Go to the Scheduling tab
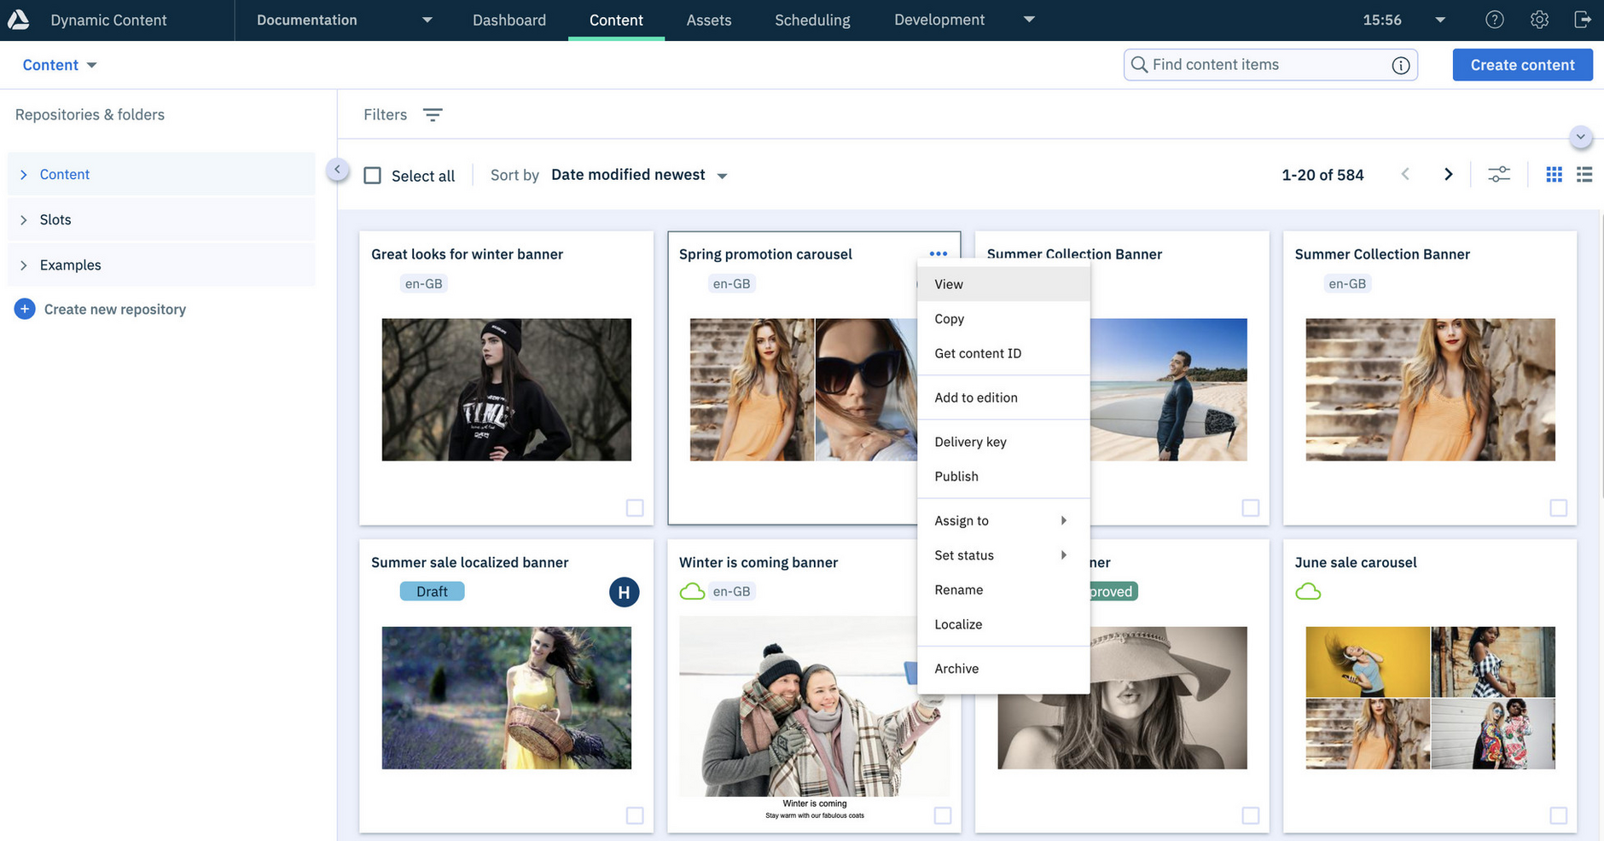This screenshot has width=1604, height=841. click(812, 20)
